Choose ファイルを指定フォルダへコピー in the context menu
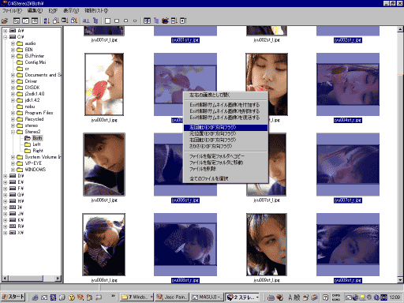Screen dimensions: 404x303 226,156
